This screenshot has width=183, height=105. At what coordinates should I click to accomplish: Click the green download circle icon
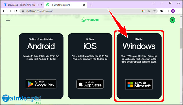pyautogui.click(x=172, y=20)
